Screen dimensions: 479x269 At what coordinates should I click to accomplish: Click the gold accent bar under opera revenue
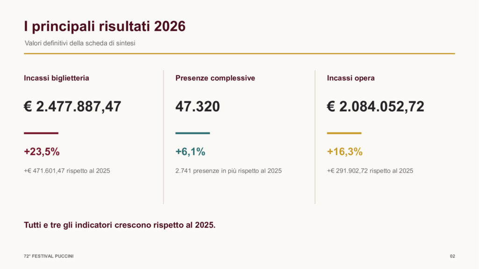click(x=344, y=133)
